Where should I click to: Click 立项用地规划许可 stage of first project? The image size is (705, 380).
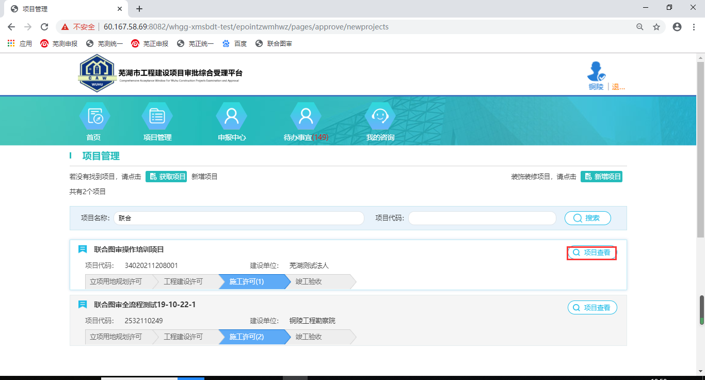click(x=116, y=281)
